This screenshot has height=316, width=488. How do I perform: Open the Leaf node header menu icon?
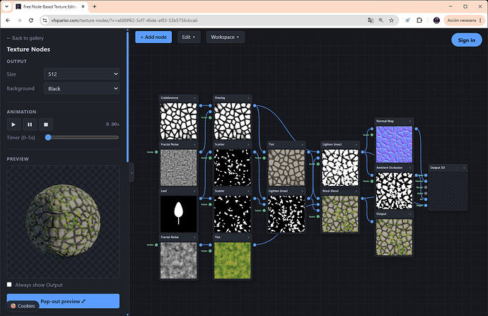[x=194, y=191]
